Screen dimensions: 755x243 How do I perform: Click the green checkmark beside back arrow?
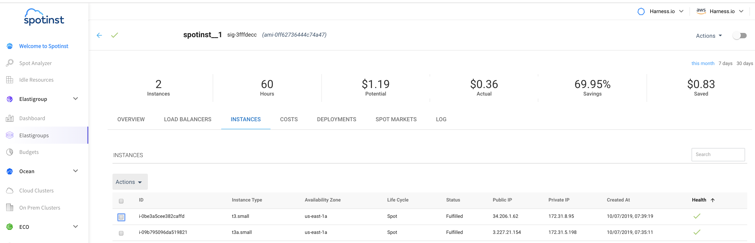click(115, 35)
